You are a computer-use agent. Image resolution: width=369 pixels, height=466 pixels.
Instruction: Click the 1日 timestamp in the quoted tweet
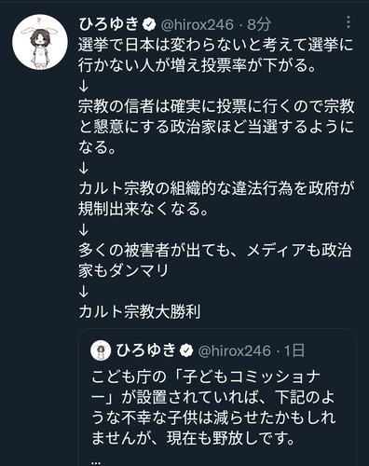click(x=294, y=350)
